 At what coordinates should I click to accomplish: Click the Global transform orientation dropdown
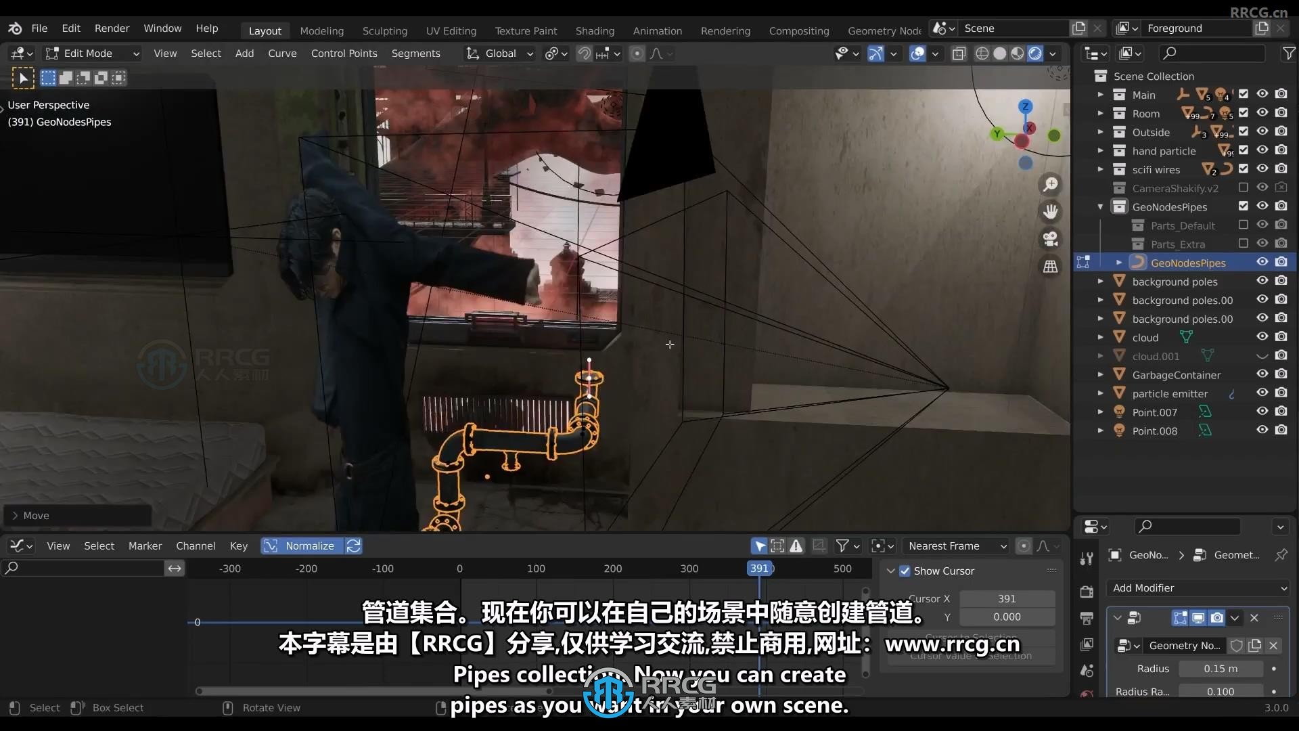tap(501, 53)
